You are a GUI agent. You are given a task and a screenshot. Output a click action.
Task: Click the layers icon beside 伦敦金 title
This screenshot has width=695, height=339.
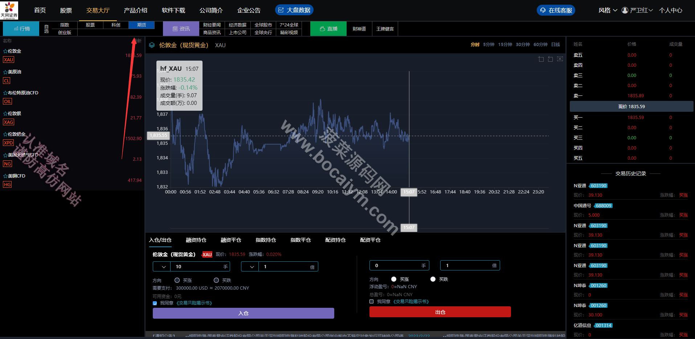point(152,45)
